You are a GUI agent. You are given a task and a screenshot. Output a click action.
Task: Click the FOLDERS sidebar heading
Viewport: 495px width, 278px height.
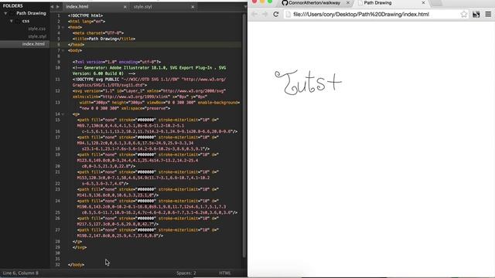13,5
